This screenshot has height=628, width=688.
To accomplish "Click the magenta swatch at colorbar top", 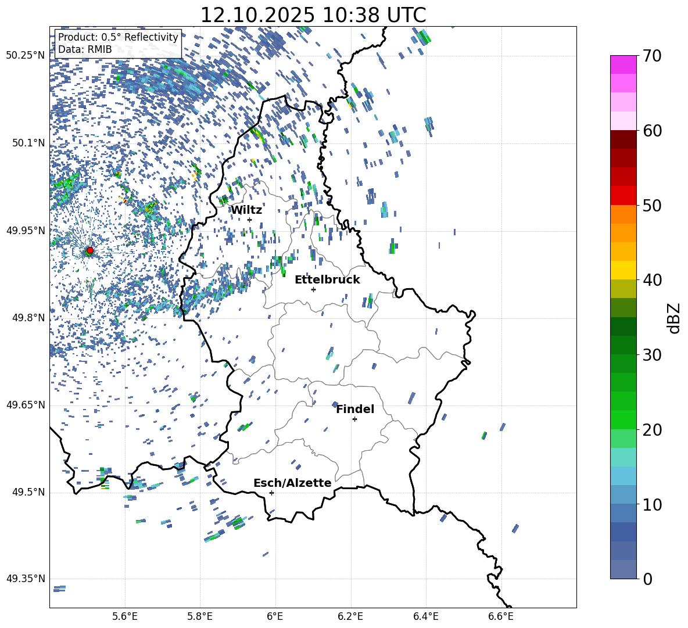I will tap(623, 64).
